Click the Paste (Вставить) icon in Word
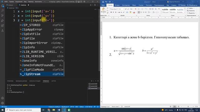 coord(103,9)
